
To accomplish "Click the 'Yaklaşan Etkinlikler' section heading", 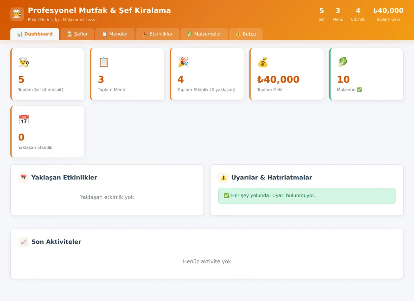I will pos(64,178).
